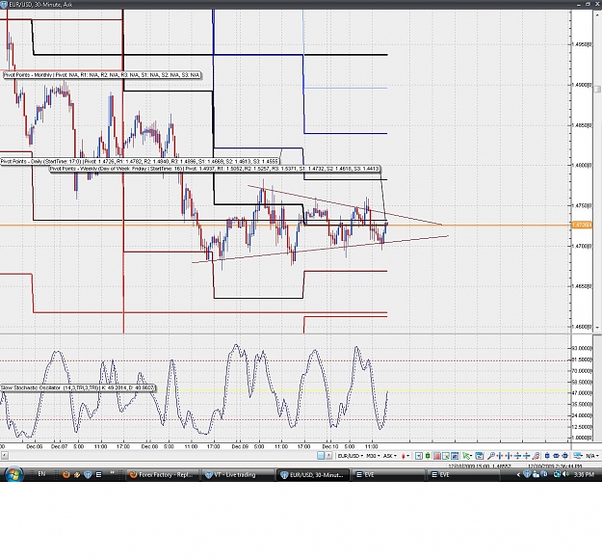
Task: Click the red square toolbar icon
Action: coord(437,456)
